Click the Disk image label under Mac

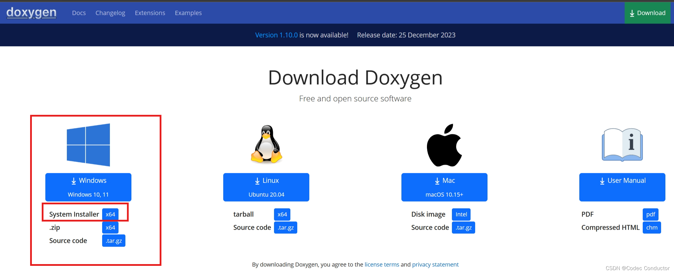click(x=428, y=214)
